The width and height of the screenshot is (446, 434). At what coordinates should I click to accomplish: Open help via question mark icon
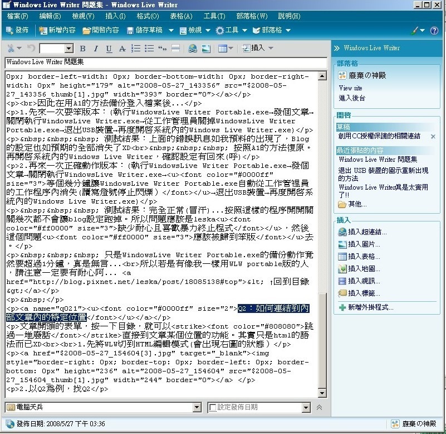coord(434,30)
